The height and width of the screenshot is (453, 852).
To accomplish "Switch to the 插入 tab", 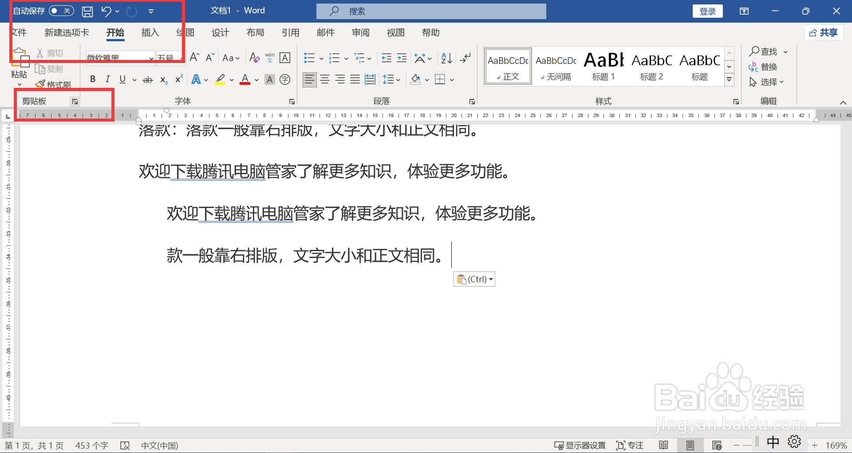I will coord(150,32).
